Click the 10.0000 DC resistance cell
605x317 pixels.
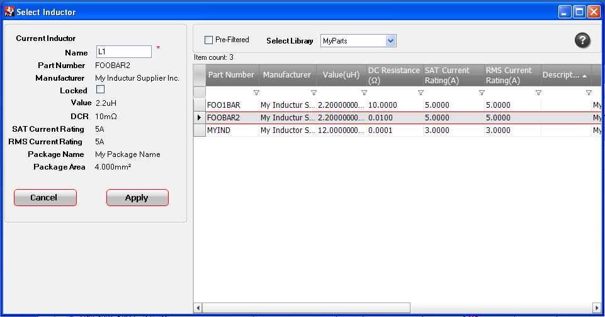pyautogui.click(x=395, y=105)
